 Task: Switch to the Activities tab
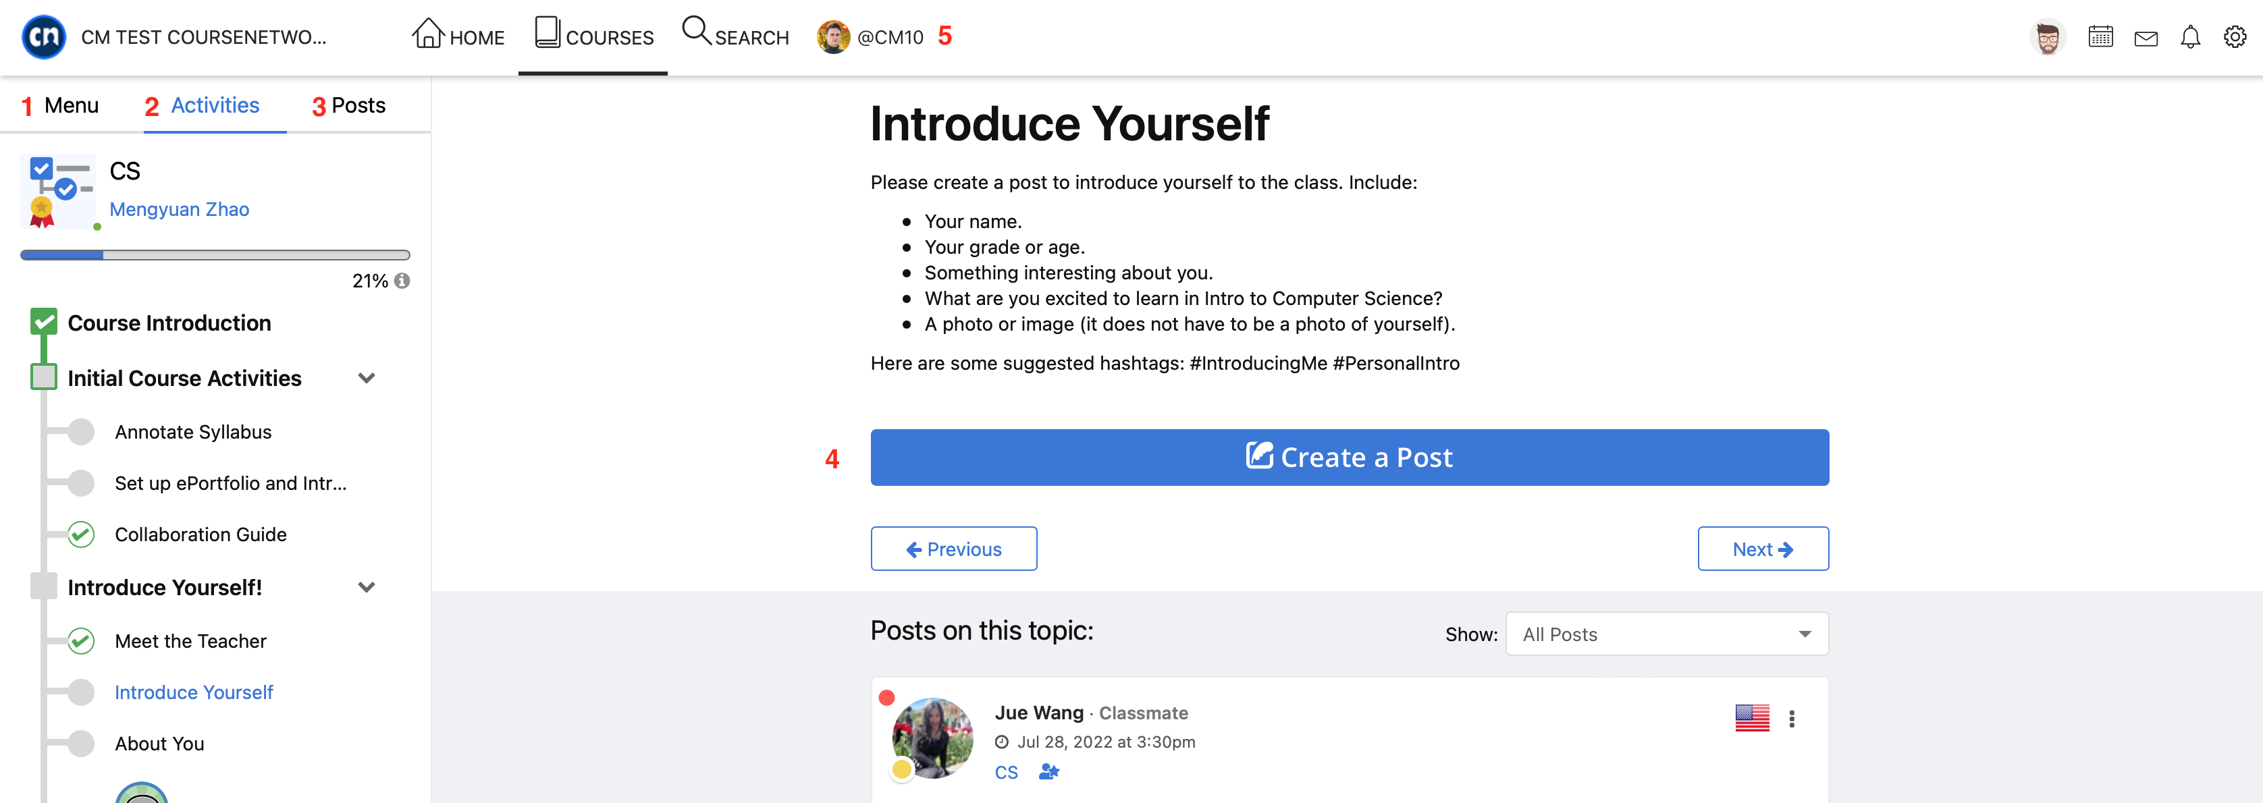215,105
